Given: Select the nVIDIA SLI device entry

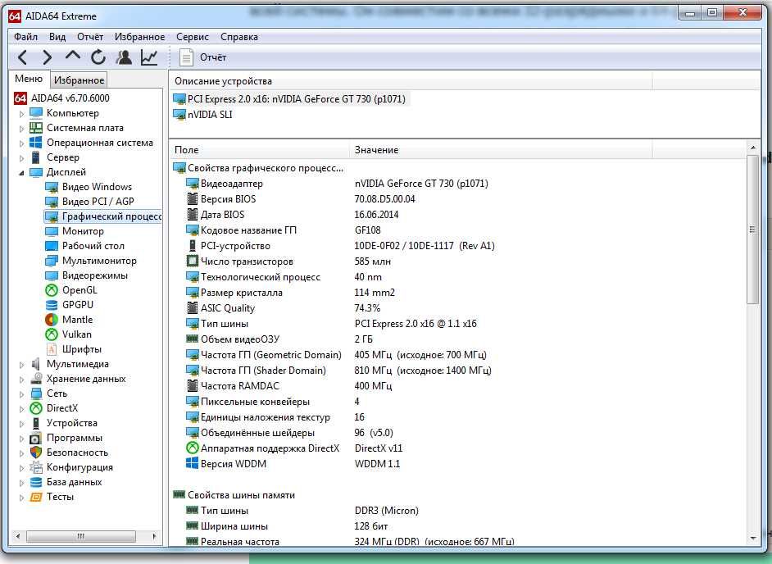Looking at the screenshot, I should (x=210, y=114).
